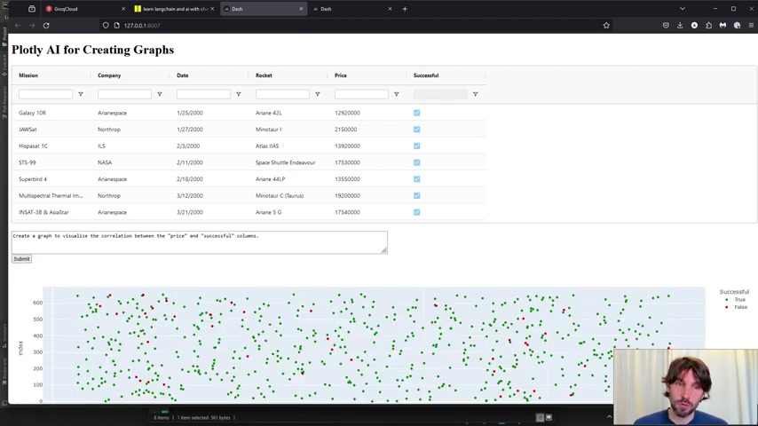This screenshot has height=426, width=758.
Task: Switch to the learn langchain and ai tab
Action: point(175,9)
